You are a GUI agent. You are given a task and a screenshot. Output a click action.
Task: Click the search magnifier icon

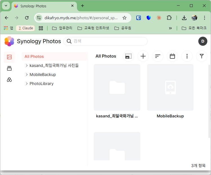(x=69, y=41)
